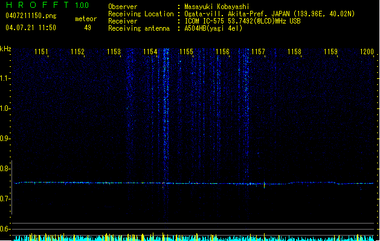Click the 1154 time axis label

tap(150, 52)
